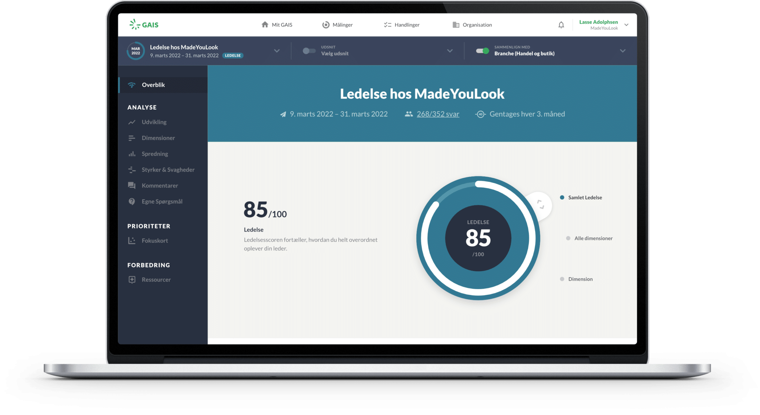Toggle the Udsnit switch
760x415 pixels.
tap(309, 51)
